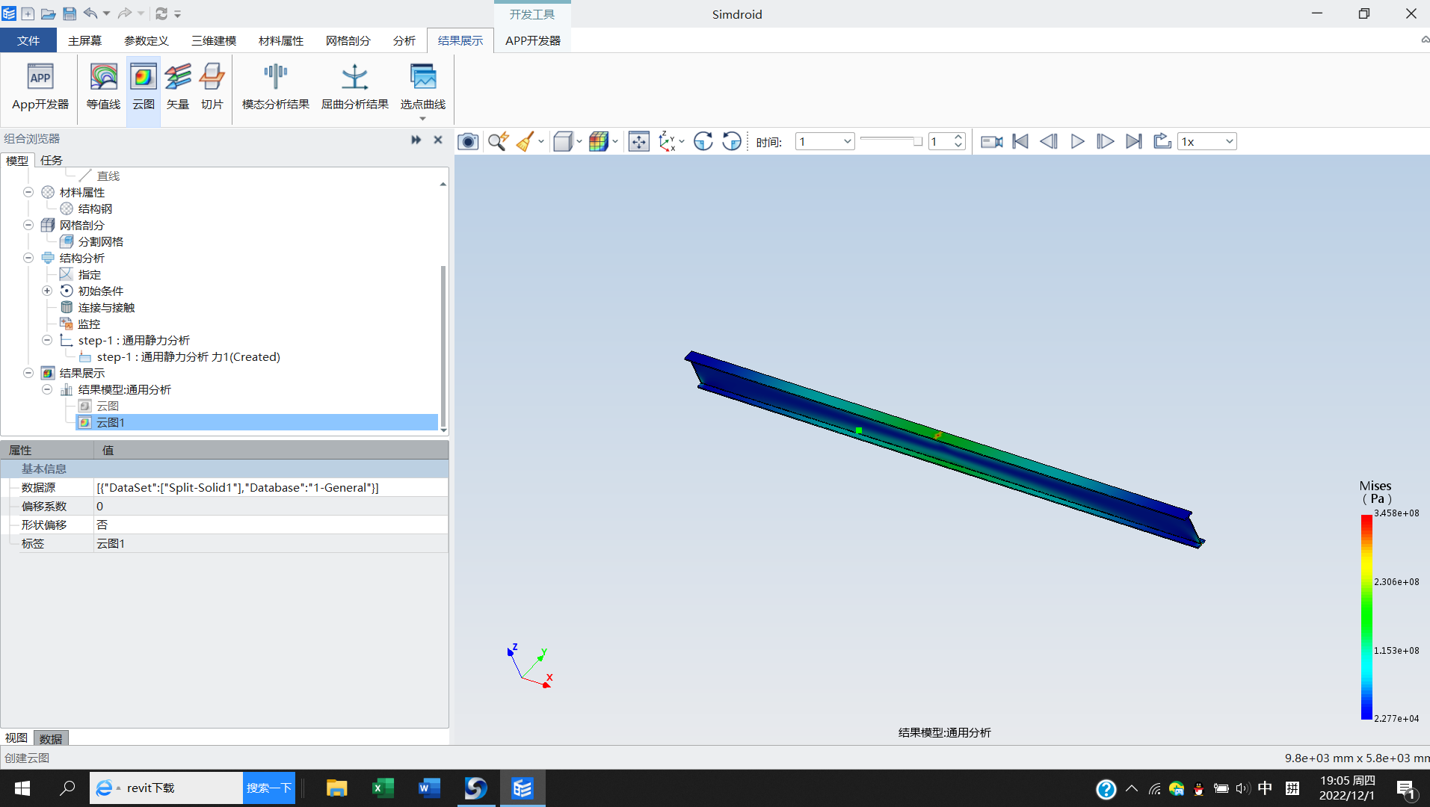Jump to the last frame
Image resolution: width=1430 pixels, height=807 pixels.
1134,141
